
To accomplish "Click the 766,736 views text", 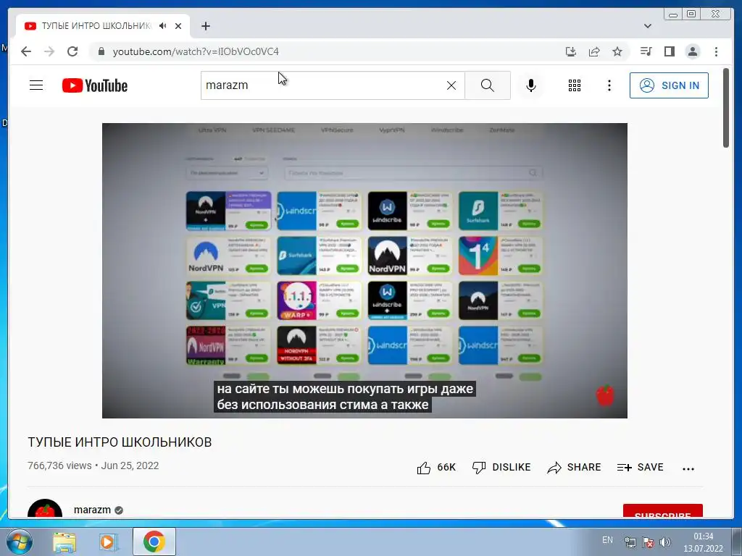I will click(x=59, y=466).
